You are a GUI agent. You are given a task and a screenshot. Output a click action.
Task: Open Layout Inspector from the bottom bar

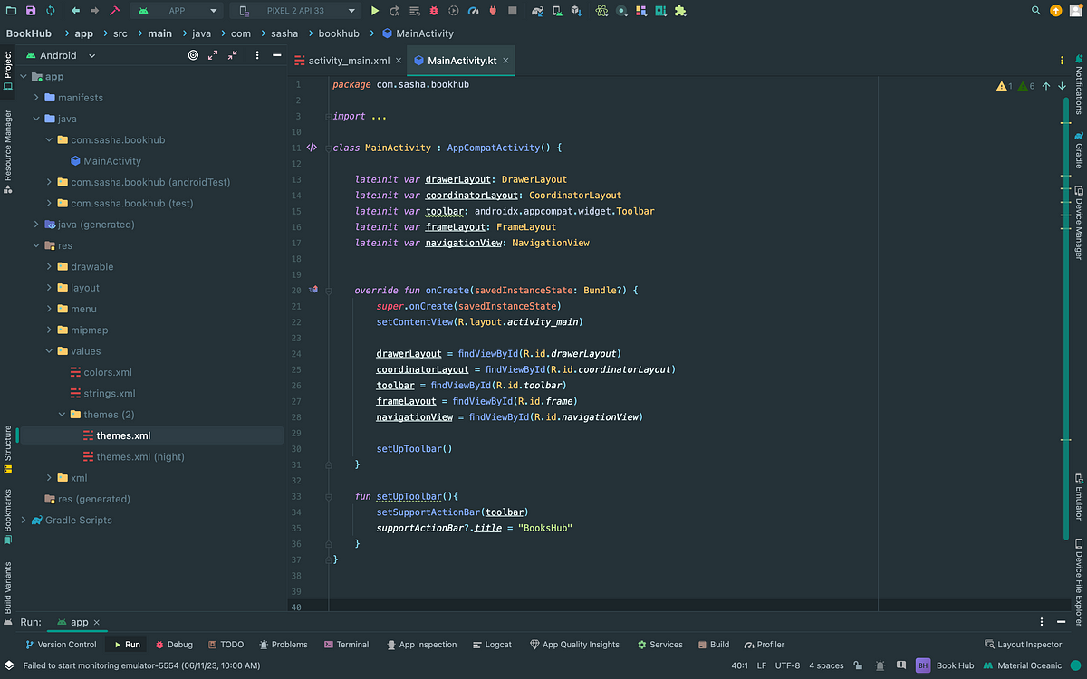pyautogui.click(x=1022, y=645)
